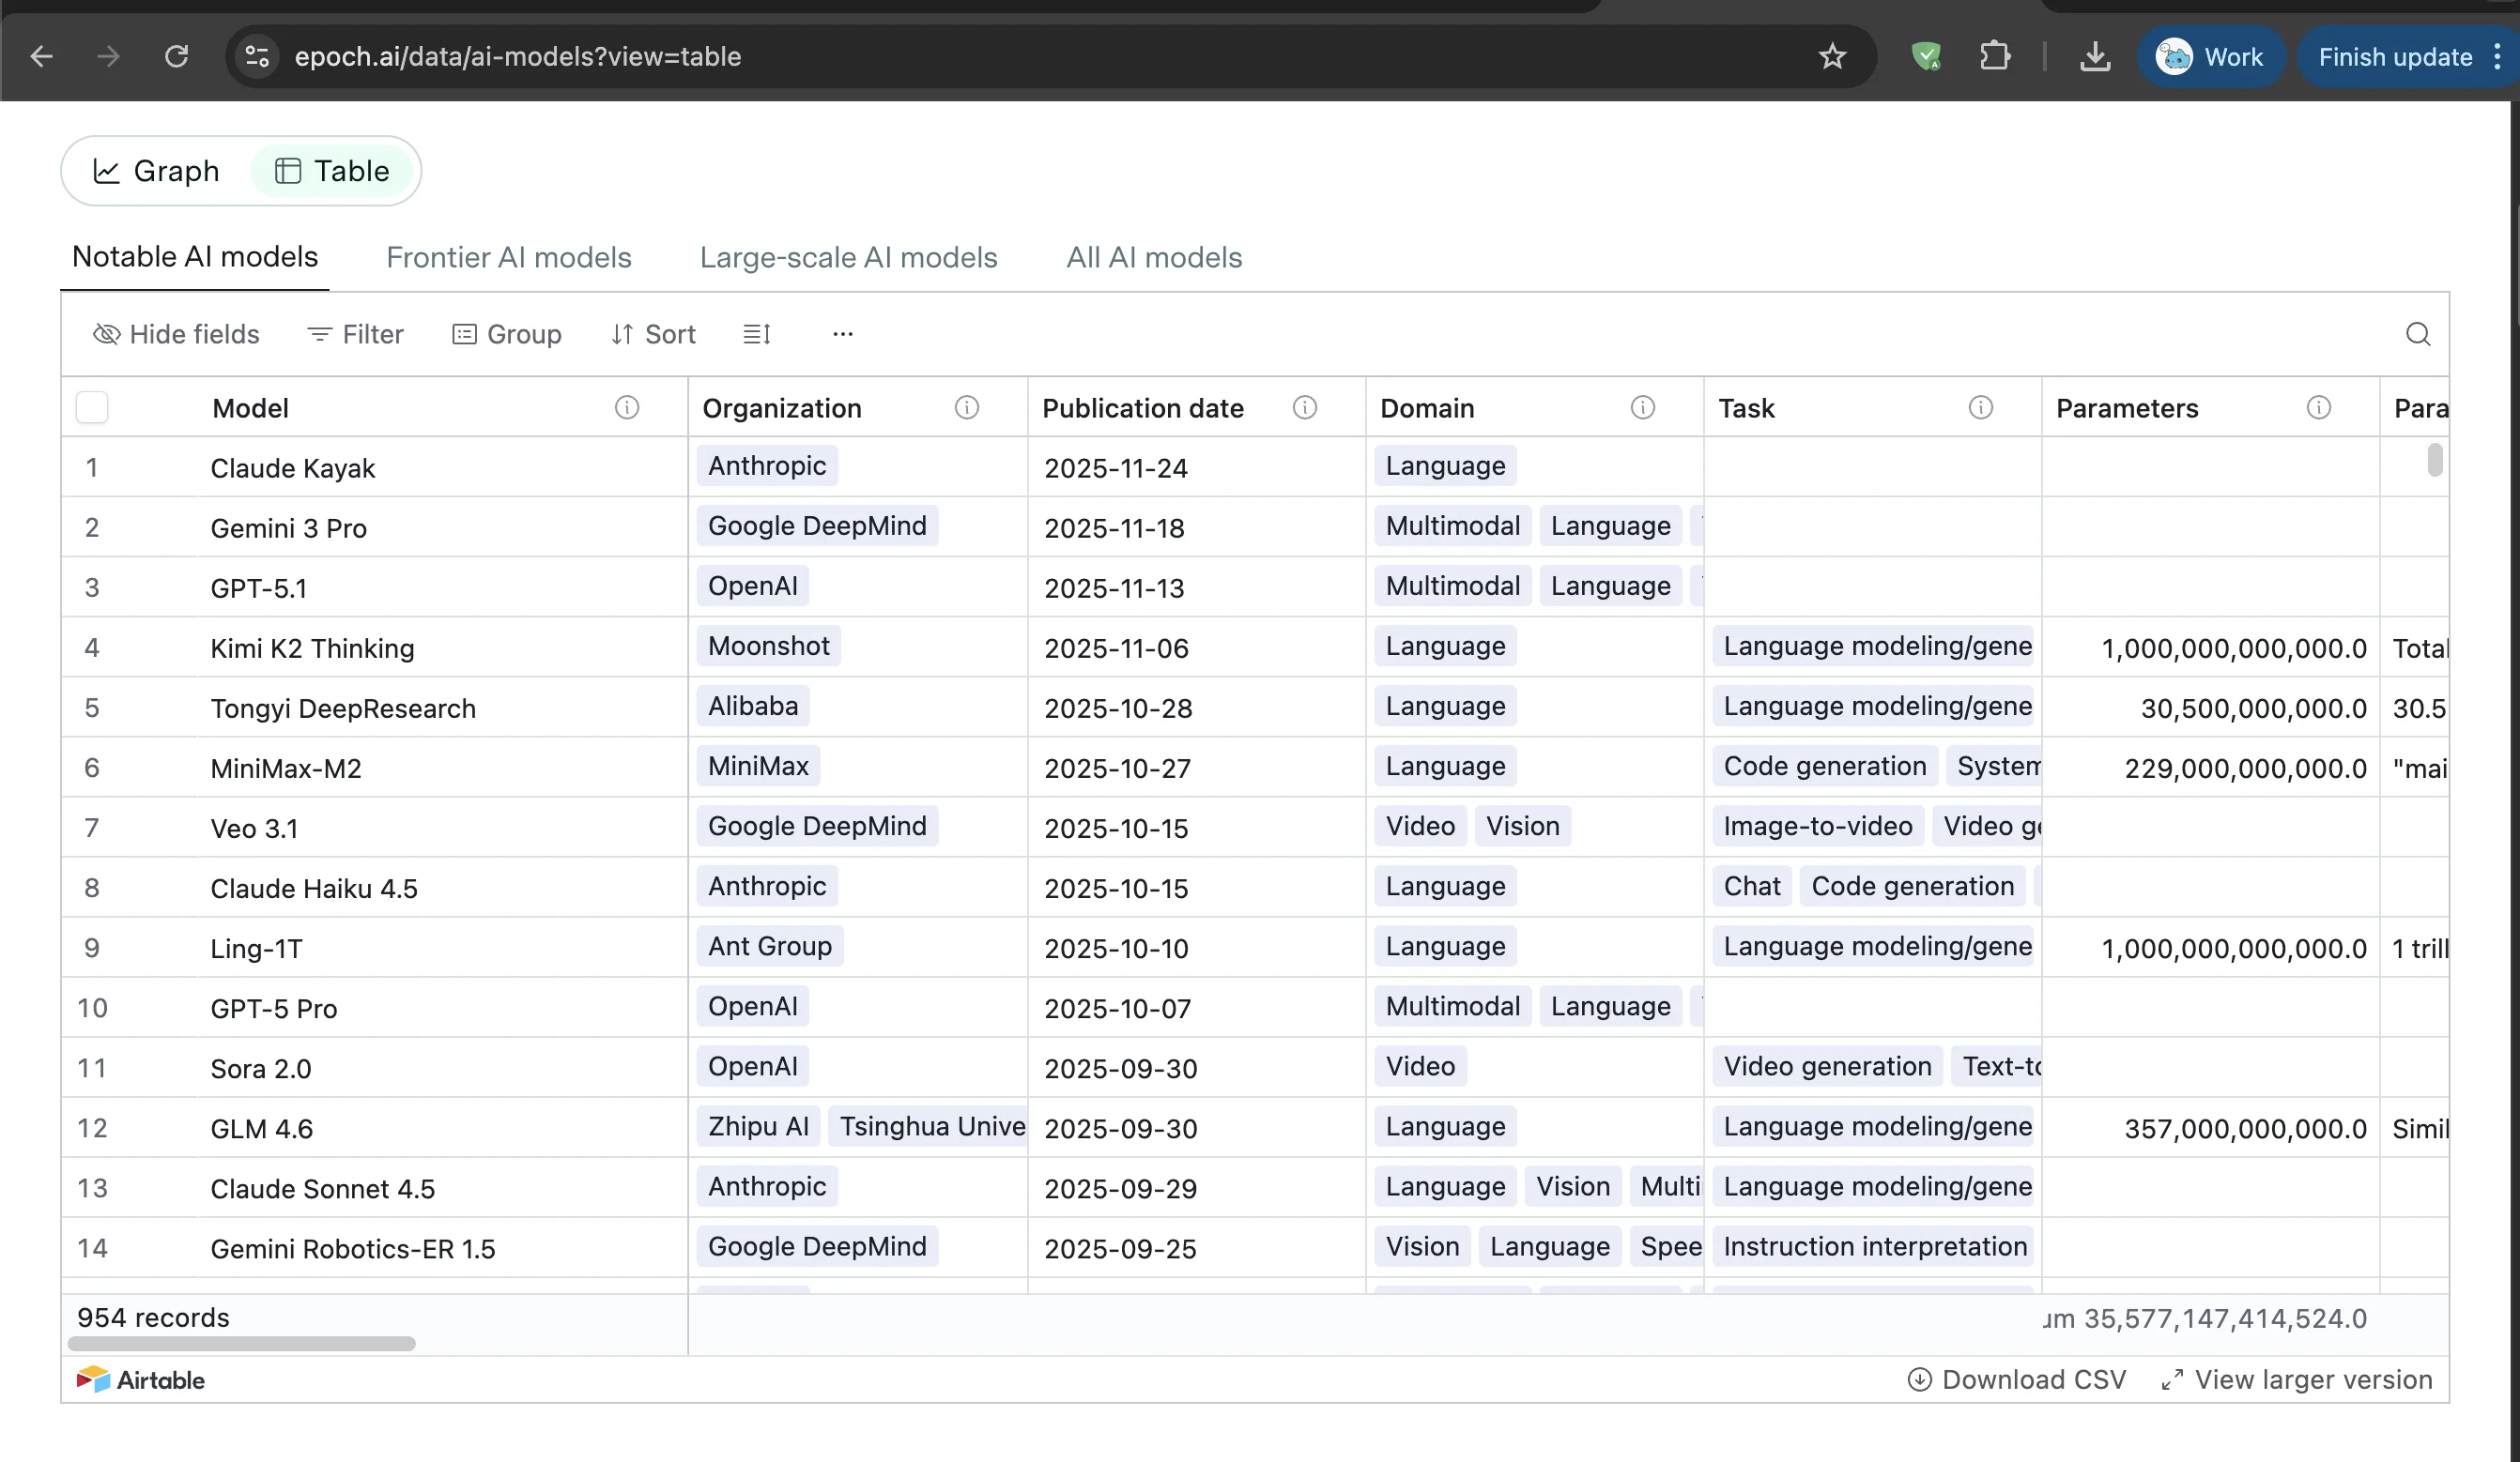The height and width of the screenshot is (1462, 2520).
Task: Click the Publication date info icon
Action: [x=1304, y=407]
